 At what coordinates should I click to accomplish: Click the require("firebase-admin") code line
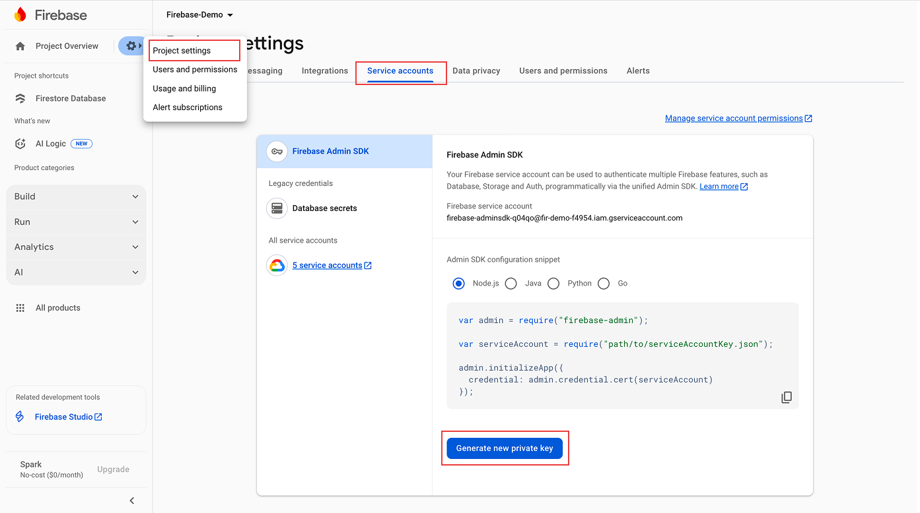[553, 320]
